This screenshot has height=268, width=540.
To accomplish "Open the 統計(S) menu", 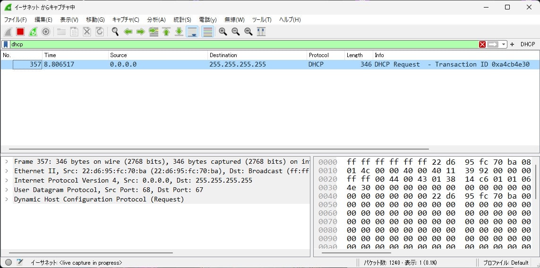I will 182,20.
